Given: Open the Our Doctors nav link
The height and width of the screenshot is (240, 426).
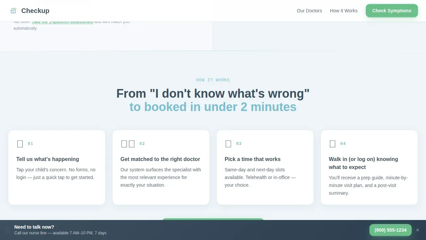Looking at the screenshot, I should [x=309, y=11].
